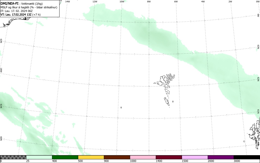Click the '1000' legend scale value
Screen dimensions: 260x163
pyautogui.click(x=133, y=161)
